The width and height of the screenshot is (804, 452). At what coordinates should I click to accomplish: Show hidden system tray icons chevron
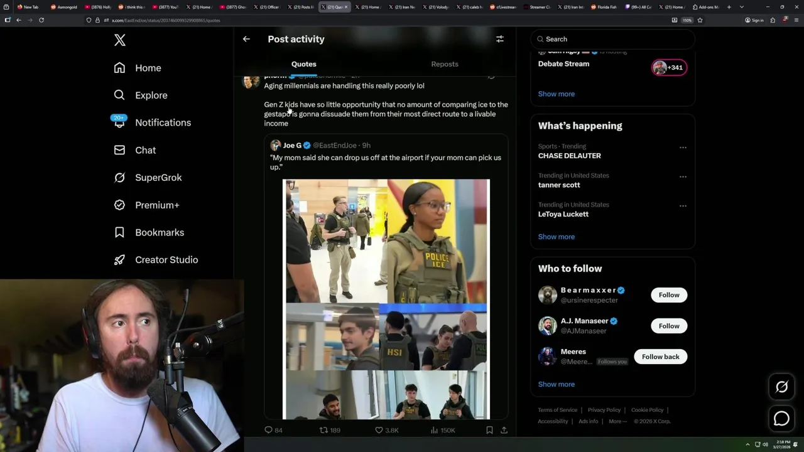coord(747,444)
